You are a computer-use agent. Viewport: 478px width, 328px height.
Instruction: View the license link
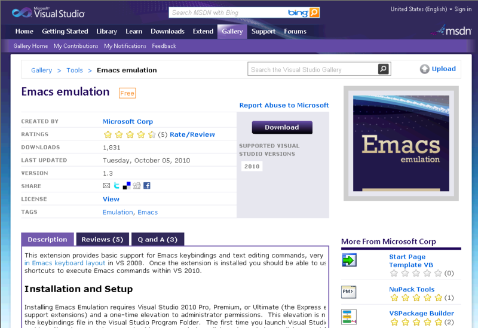(111, 199)
